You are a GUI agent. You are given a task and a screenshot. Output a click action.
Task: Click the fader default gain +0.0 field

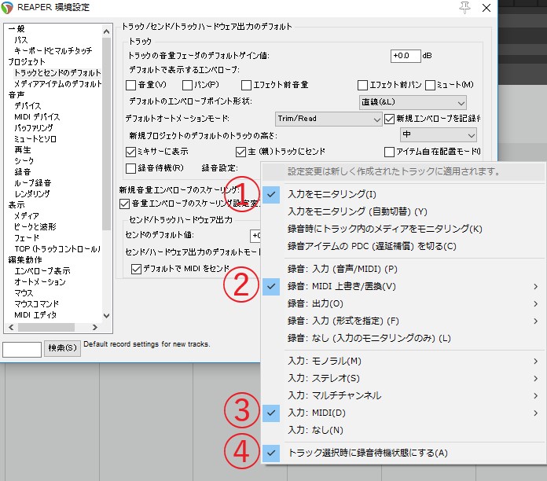[406, 56]
